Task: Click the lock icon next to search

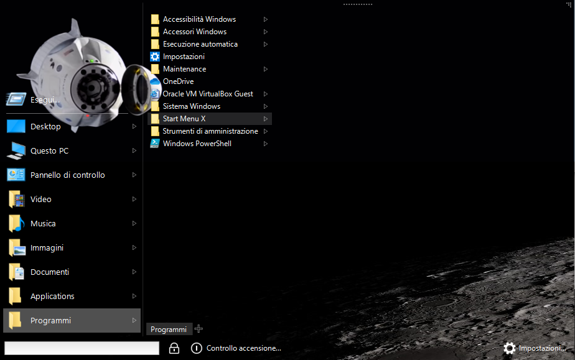Action: coord(174,348)
